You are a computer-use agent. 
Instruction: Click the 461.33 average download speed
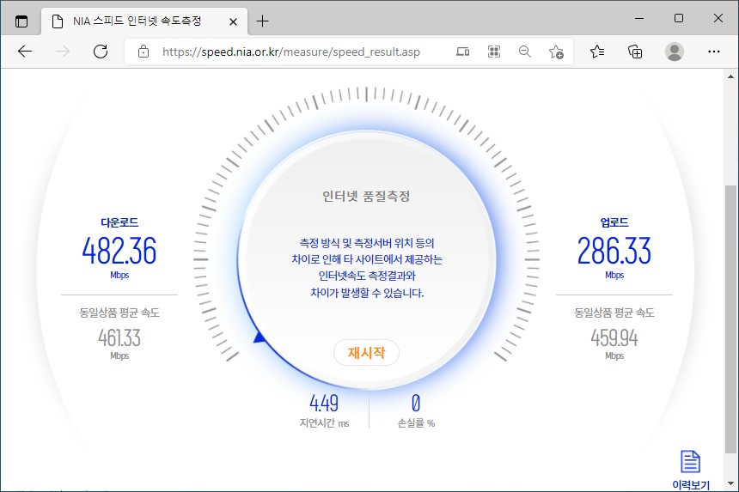point(119,337)
